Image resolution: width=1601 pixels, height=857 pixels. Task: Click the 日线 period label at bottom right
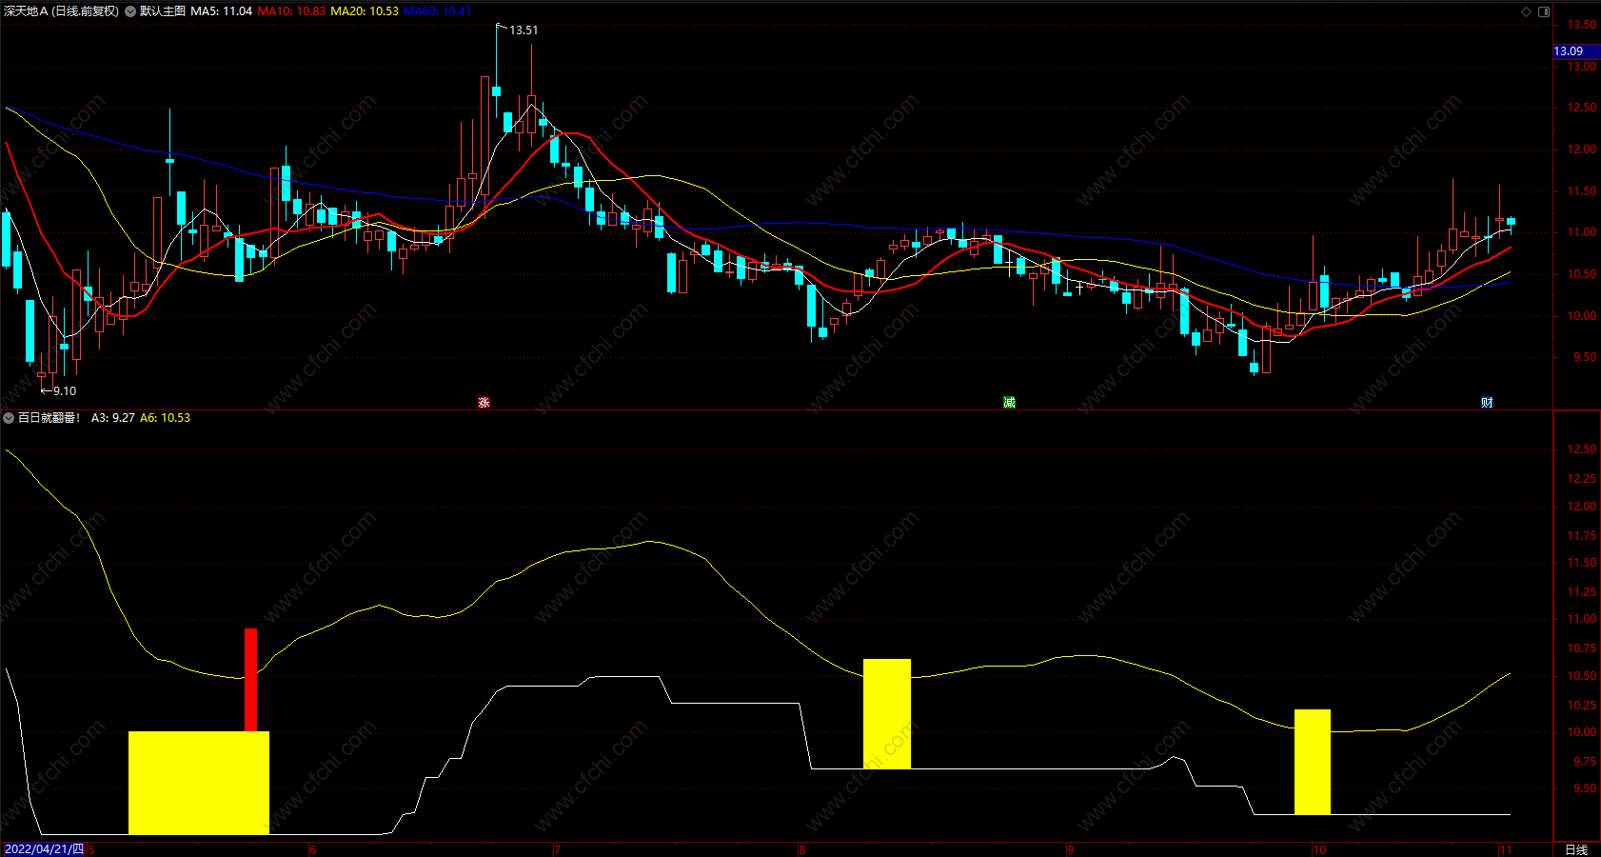[x=1576, y=849]
